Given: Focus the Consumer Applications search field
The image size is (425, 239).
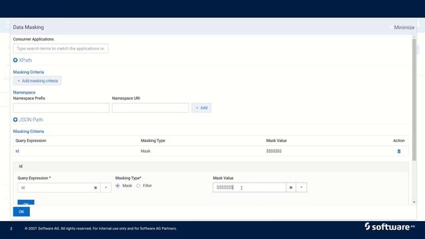Looking at the screenshot, I should [x=60, y=48].
